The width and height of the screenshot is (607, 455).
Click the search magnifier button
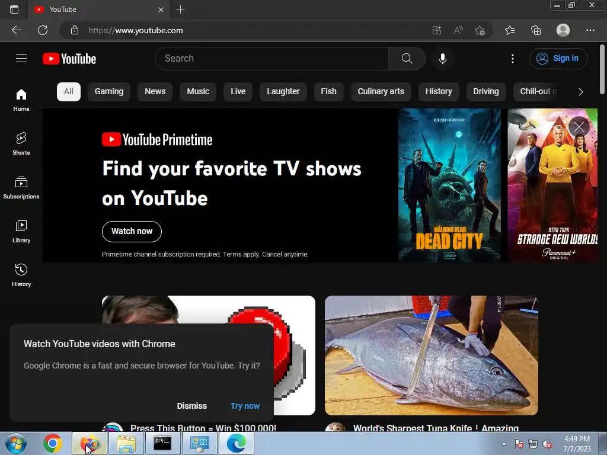[x=407, y=59]
